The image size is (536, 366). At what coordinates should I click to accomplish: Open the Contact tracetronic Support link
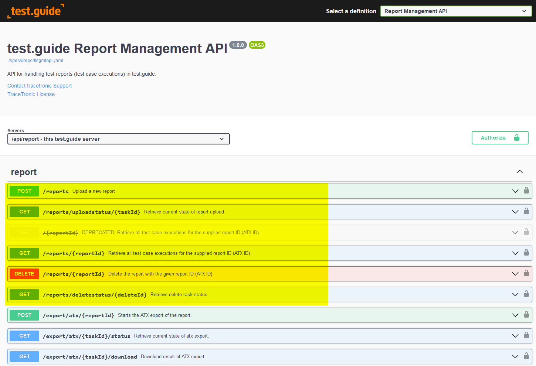40,86
